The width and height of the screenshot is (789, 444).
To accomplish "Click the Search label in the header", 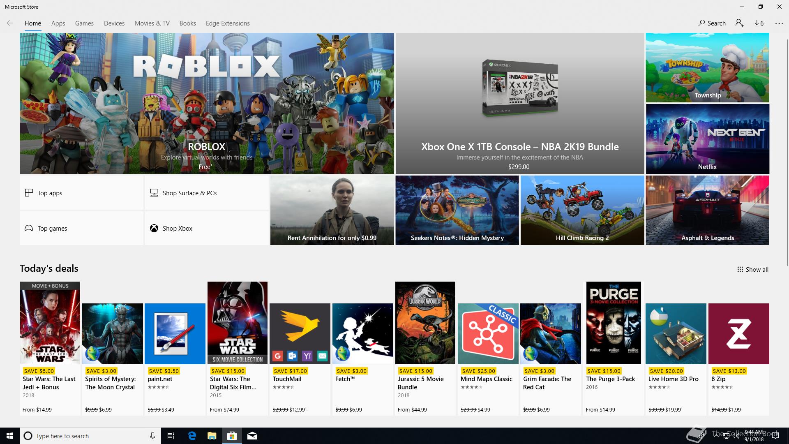I will pyautogui.click(x=717, y=23).
